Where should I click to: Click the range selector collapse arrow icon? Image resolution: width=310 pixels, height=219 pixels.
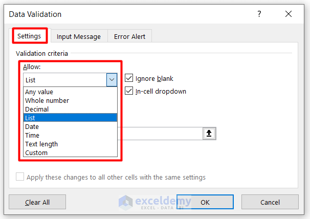[210, 133]
